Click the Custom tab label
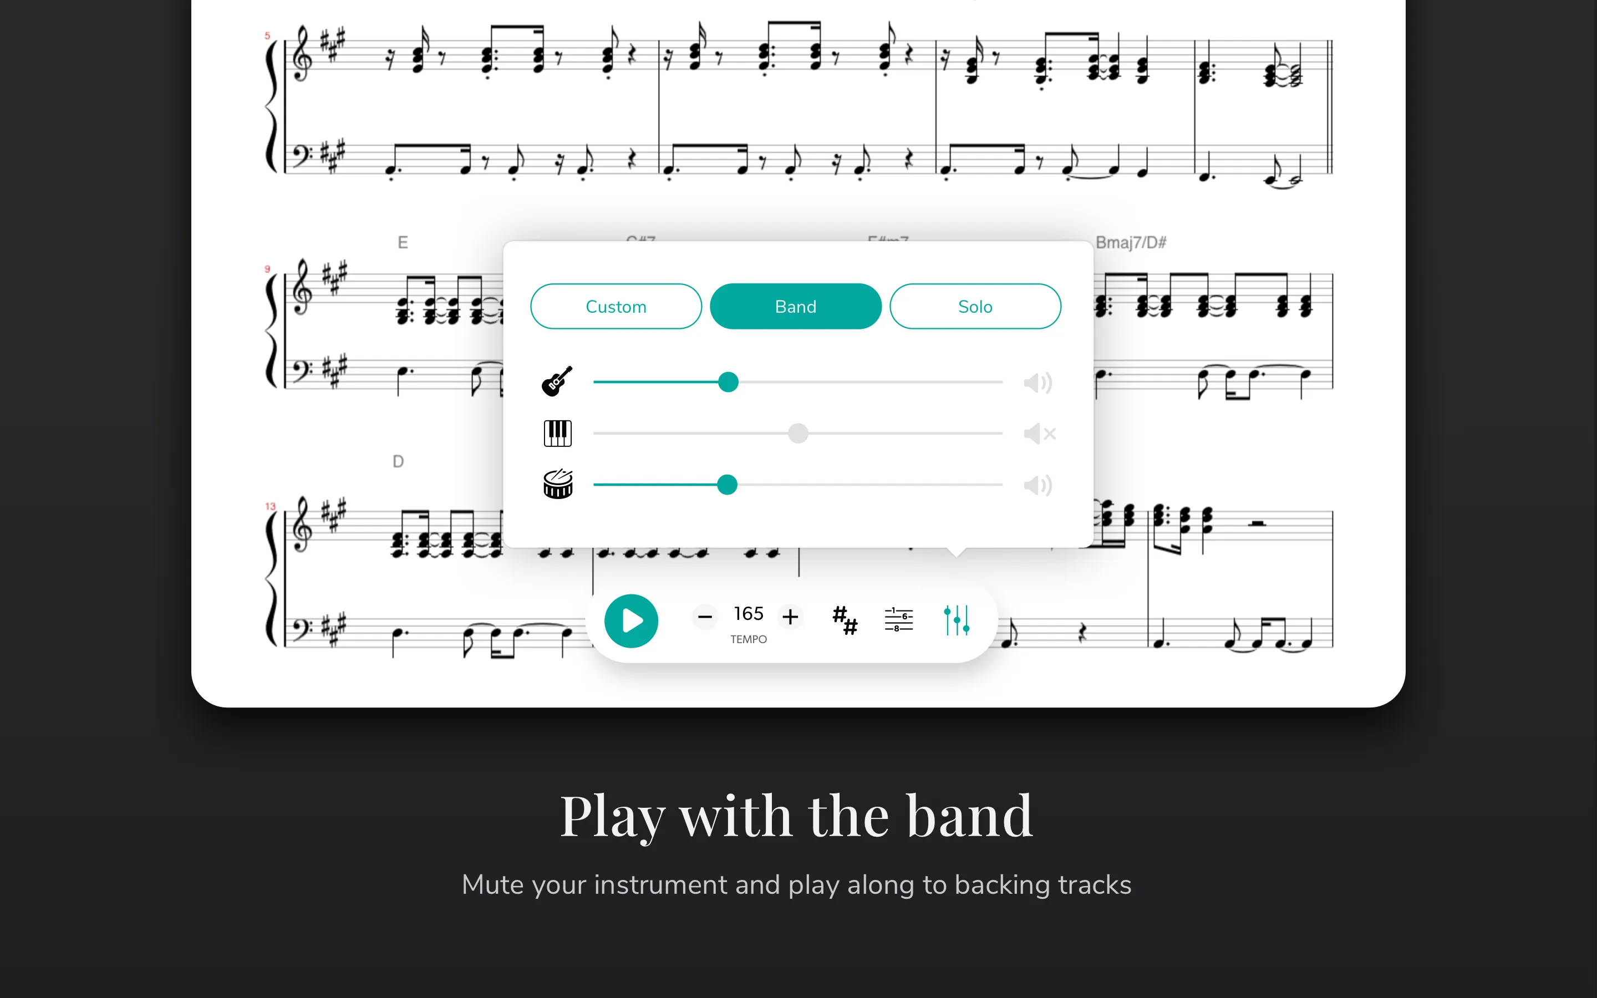Viewport: 1597px width, 998px height. point(616,306)
